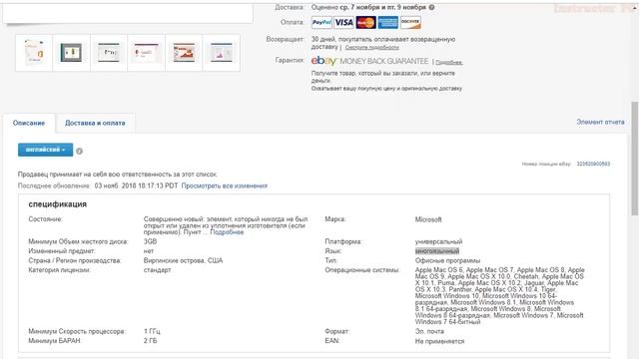Click the универсальный platform value

coord(438,241)
